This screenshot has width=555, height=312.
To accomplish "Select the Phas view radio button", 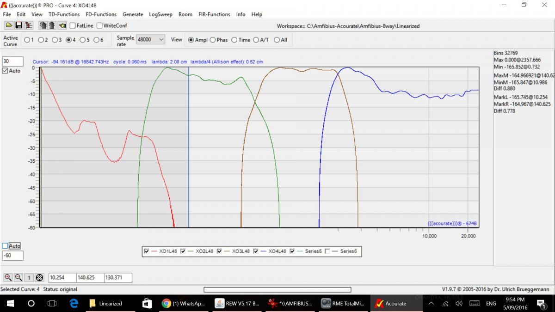I will point(213,40).
